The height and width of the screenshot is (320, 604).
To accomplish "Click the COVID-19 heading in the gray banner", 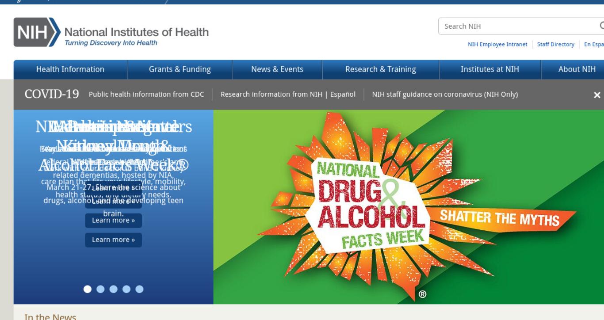I will click(52, 94).
